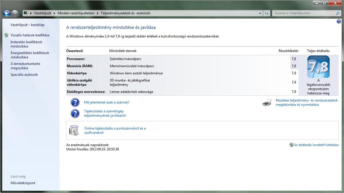Select the Videokártya: row label
Image resolution: width=344 pixels, height=193 pixels.
pyautogui.click(x=77, y=73)
